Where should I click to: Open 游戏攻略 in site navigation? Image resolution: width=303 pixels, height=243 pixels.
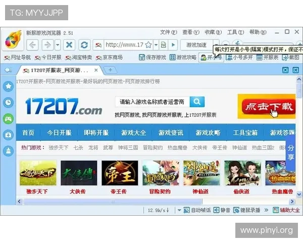pyautogui.click(x=208, y=133)
